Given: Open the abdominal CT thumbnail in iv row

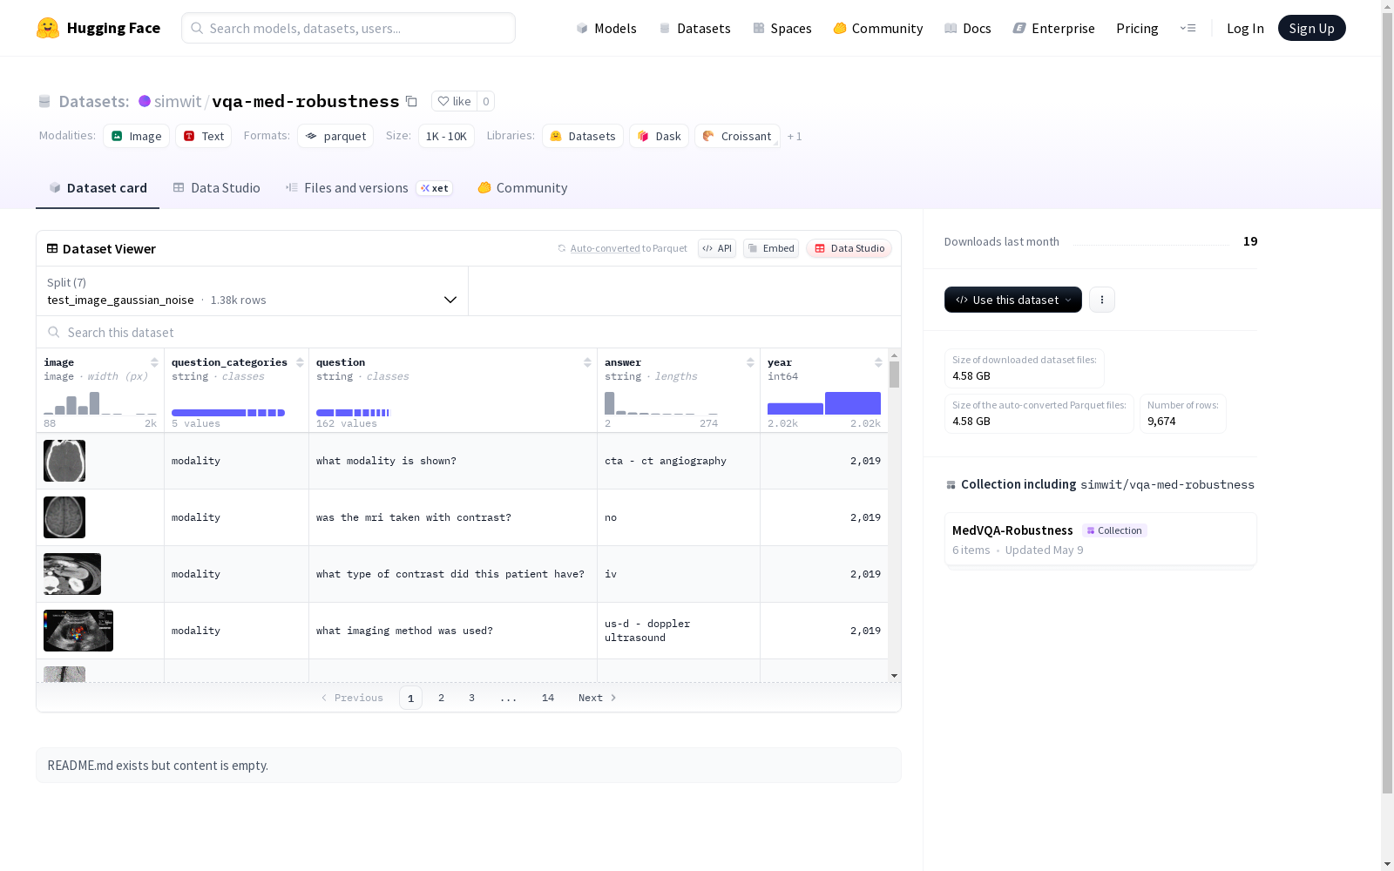Looking at the screenshot, I should (72, 574).
